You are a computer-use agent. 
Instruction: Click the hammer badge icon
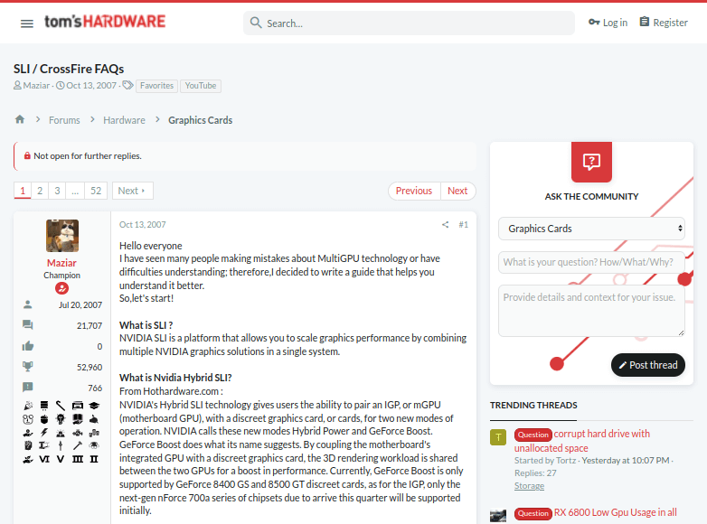click(x=78, y=445)
